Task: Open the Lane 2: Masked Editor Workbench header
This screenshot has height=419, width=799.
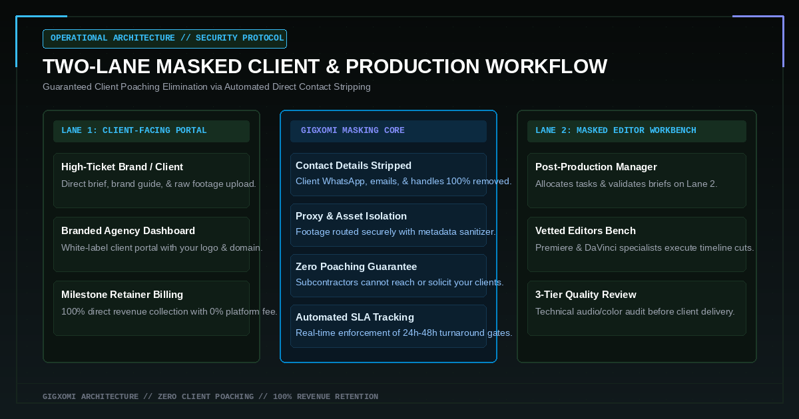Action: coord(637,131)
